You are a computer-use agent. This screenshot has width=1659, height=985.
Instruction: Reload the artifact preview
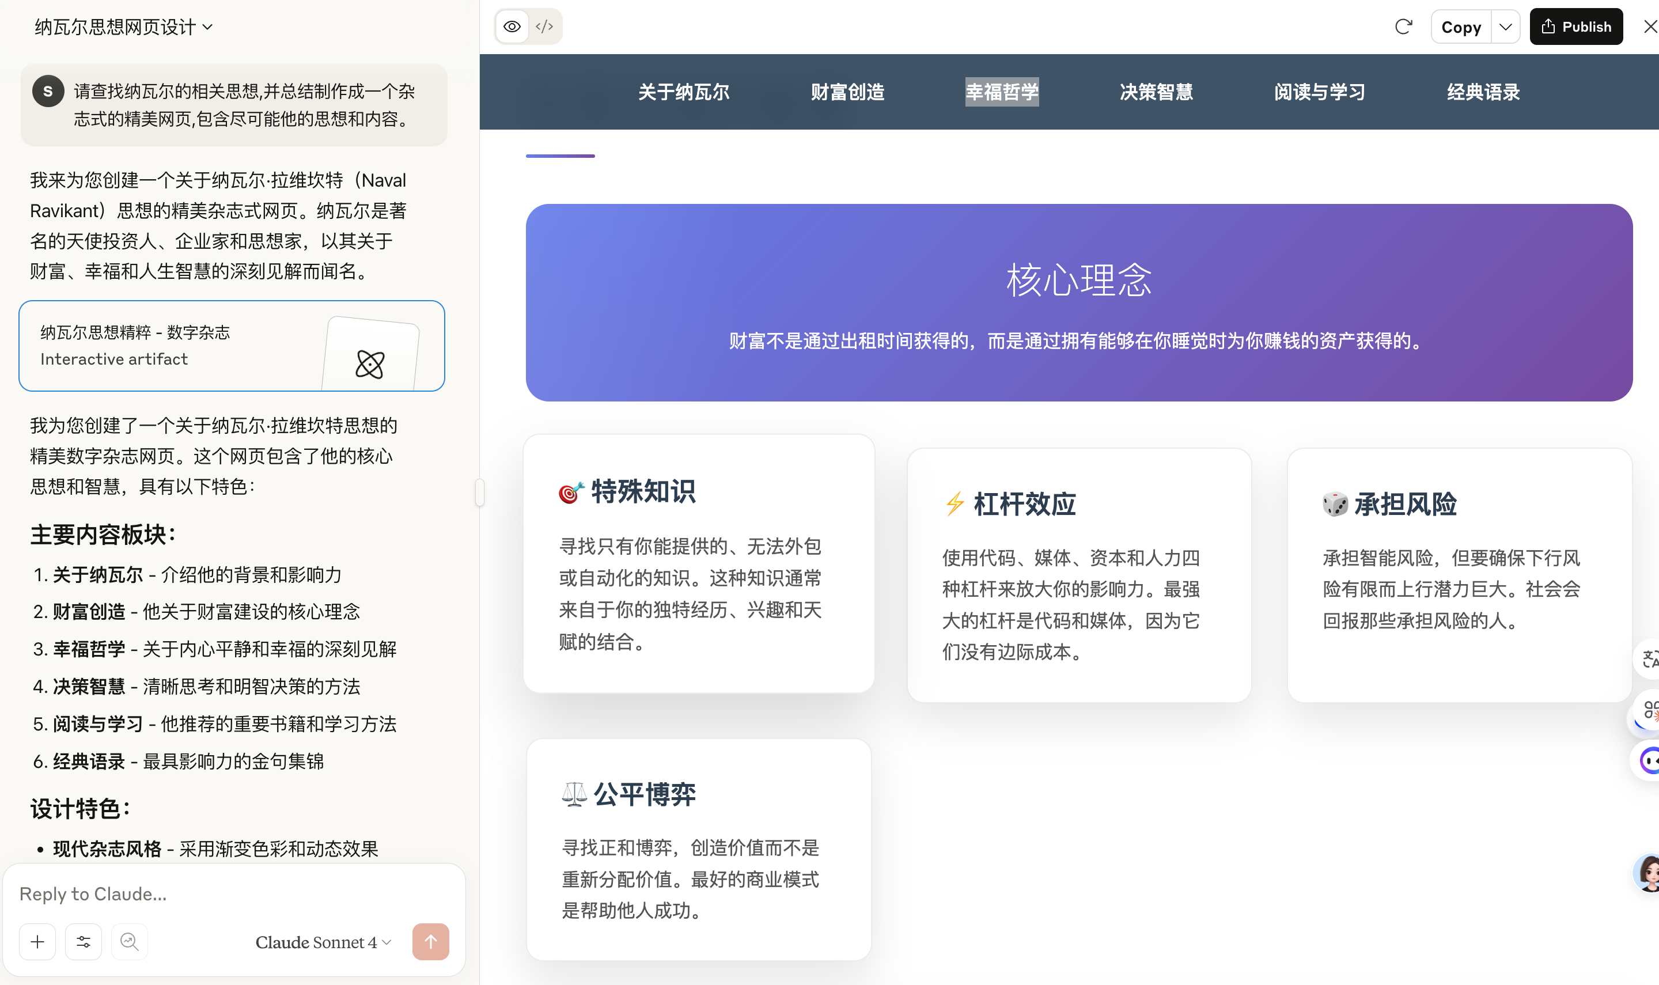[1403, 26]
